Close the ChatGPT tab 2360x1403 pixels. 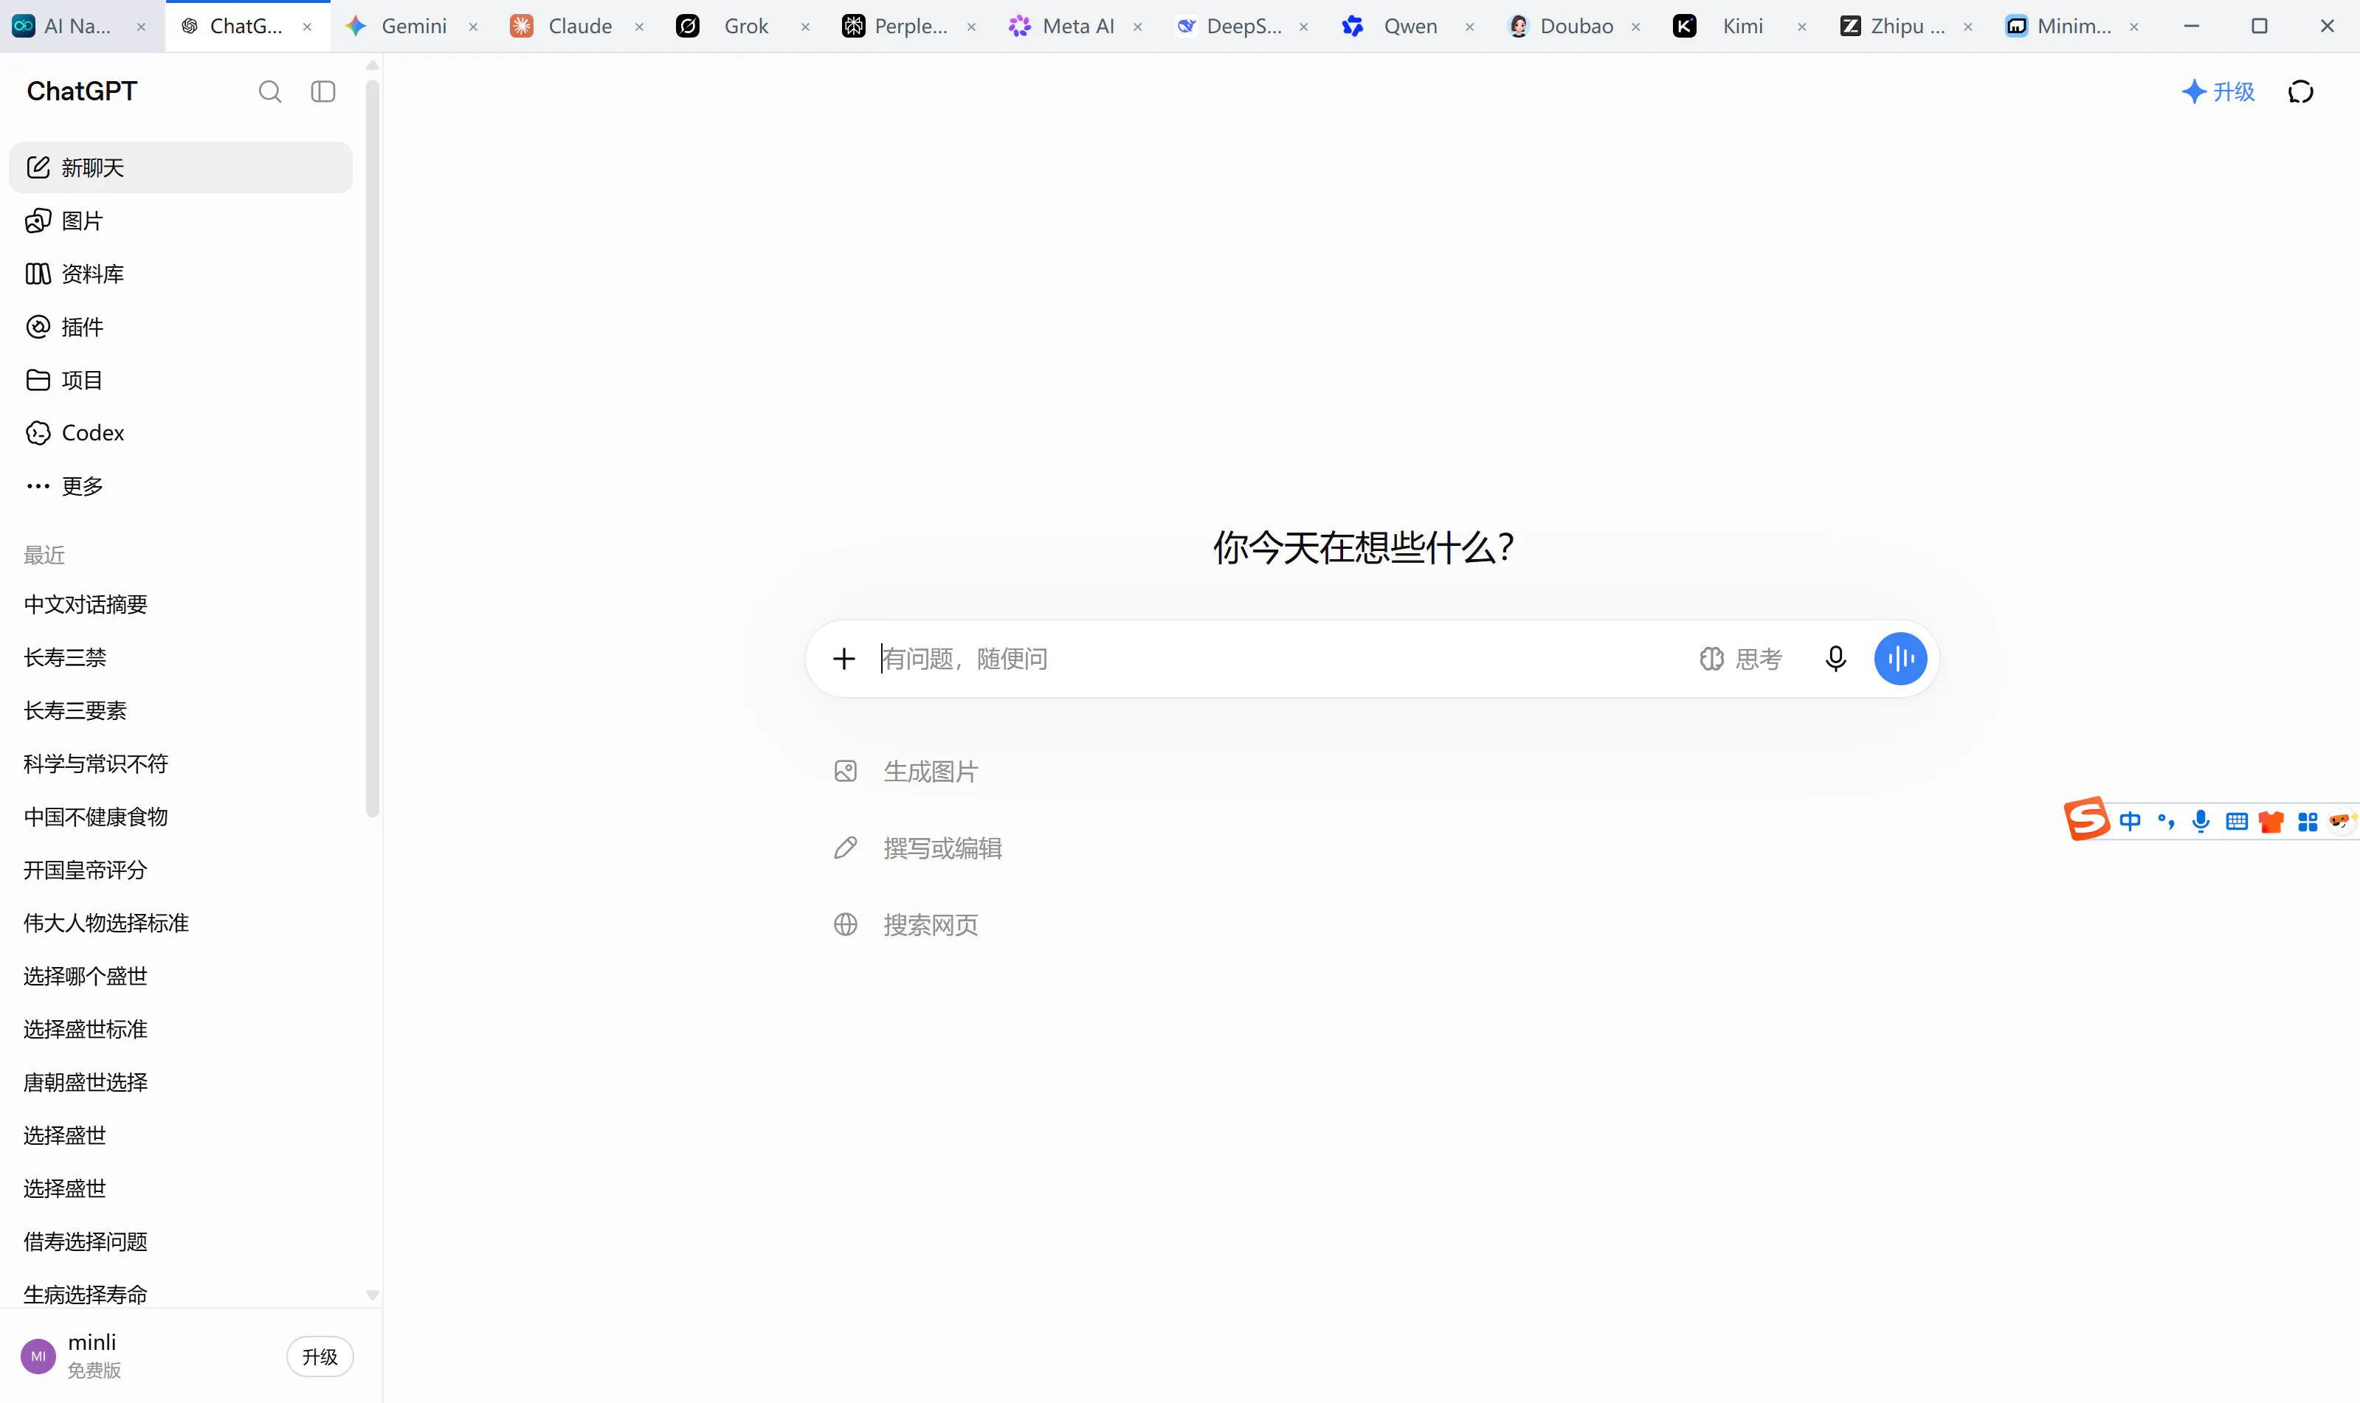click(307, 27)
